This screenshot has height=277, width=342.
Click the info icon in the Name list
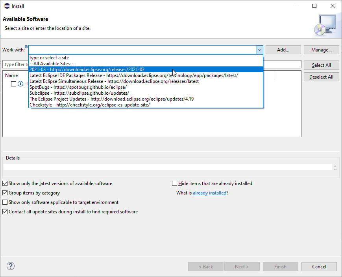tap(20, 84)
